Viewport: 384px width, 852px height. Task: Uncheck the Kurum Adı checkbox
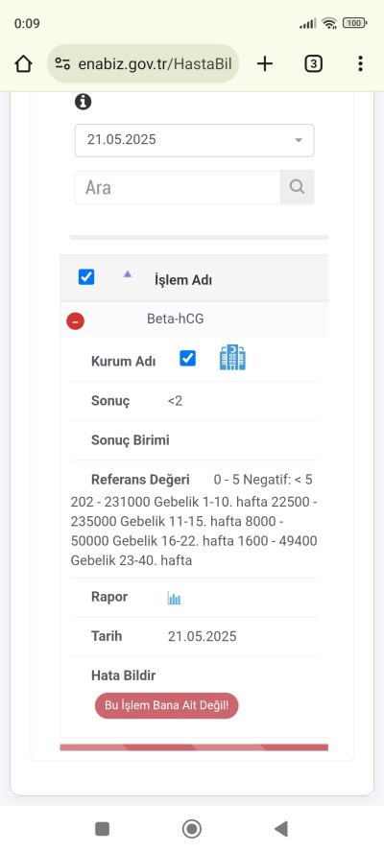(x=187, y=358)
